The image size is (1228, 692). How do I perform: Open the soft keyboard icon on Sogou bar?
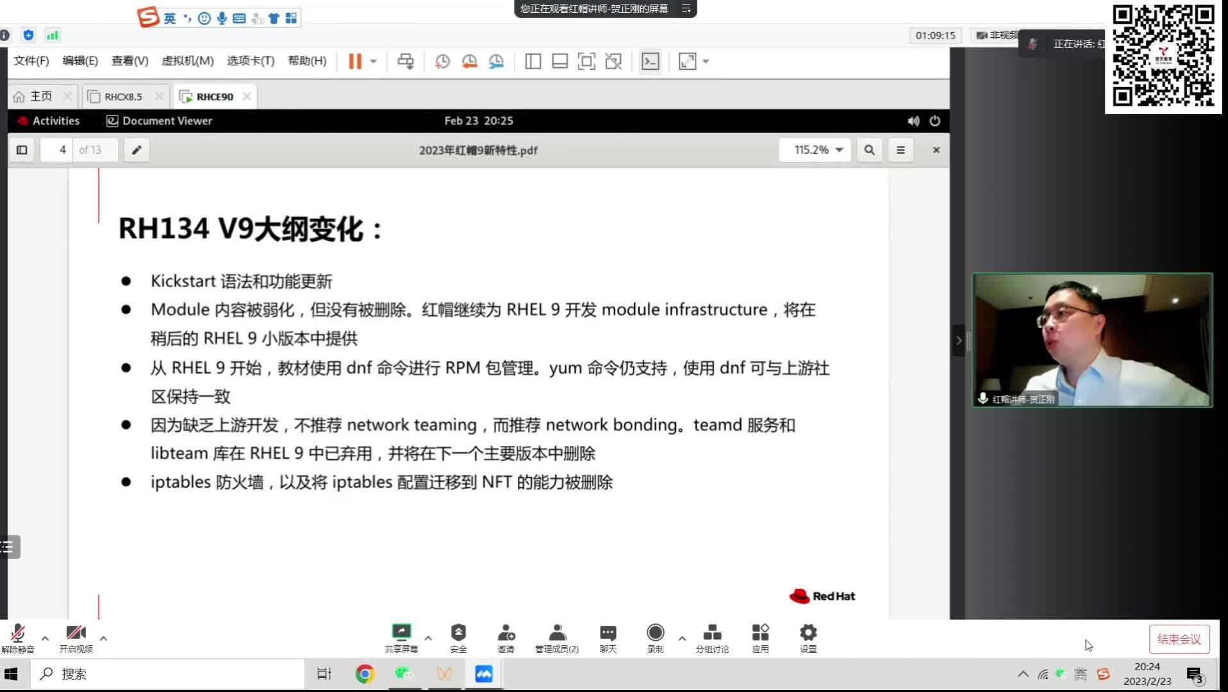coord(238,18)
